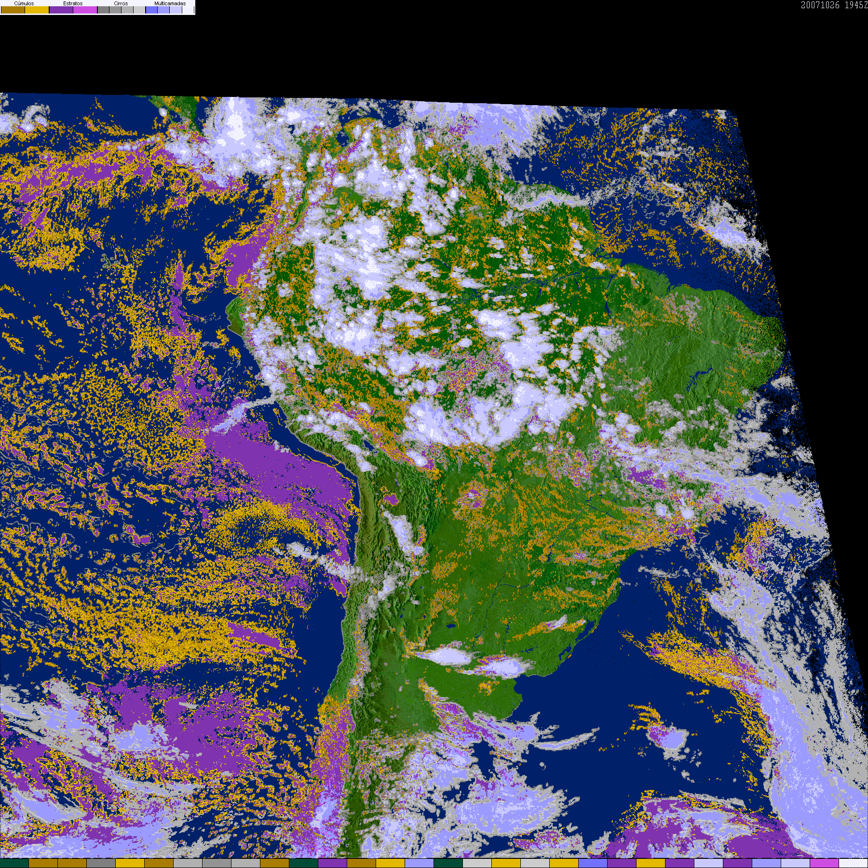Click the first dark green bottom strip cell
868x868 pixels.
[x=14, y=863]
